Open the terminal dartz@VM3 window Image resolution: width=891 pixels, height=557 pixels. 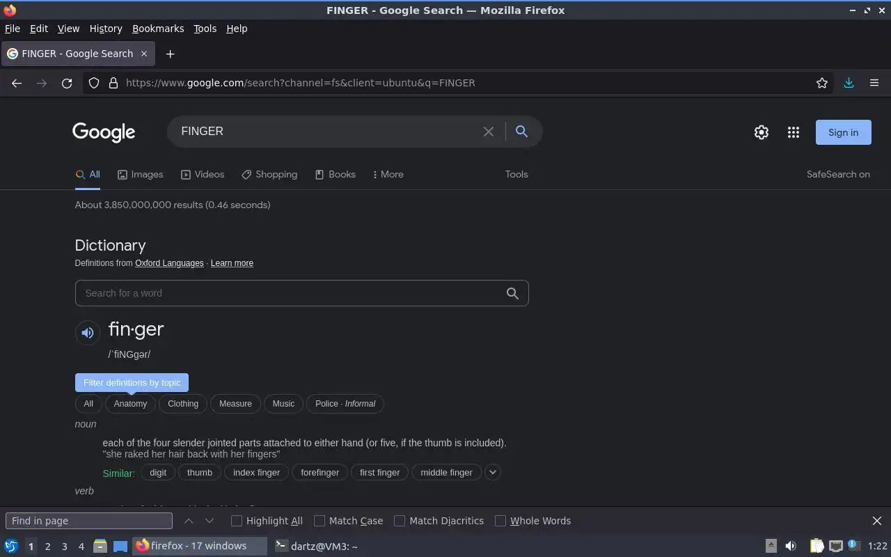(317, 546)
